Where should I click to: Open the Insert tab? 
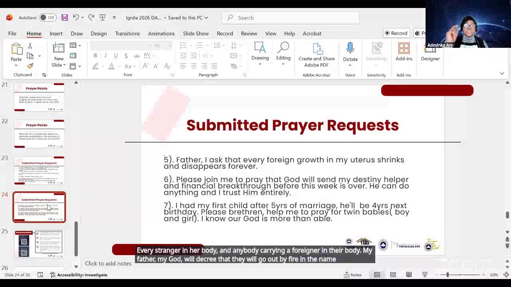click(56, 33)
